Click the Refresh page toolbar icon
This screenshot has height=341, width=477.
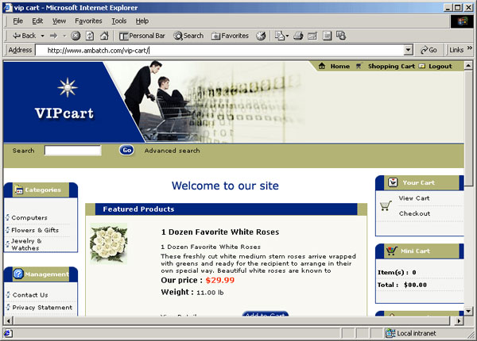coord(90,36)
